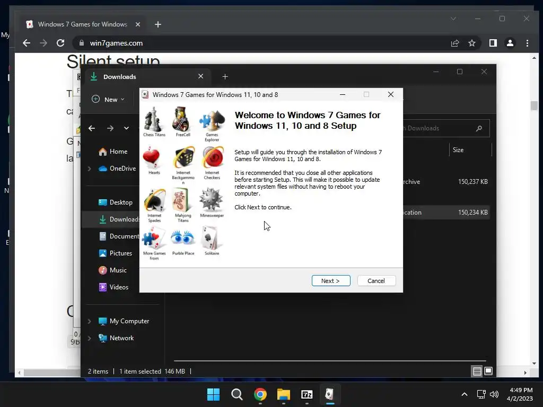Close the Windows 7 Games Chrome tab
Image resolution: width=543 pixels, height=407 pixels.
click(x=137, y=24)
